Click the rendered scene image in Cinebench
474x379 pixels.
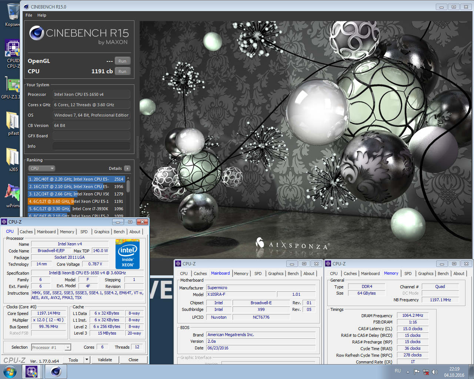[x=306, y=140]
